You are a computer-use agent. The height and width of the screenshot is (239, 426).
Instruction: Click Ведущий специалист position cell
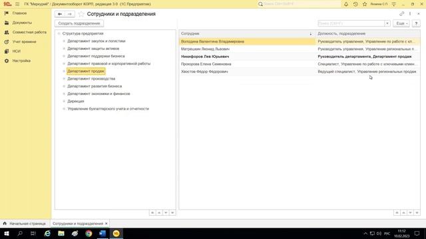pyautogui.click(x=367, y=72)
